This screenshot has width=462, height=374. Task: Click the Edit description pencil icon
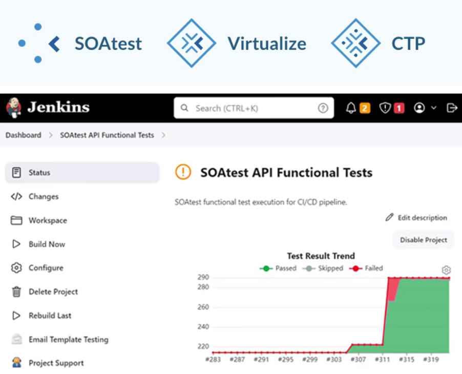[x=389, y=217]
